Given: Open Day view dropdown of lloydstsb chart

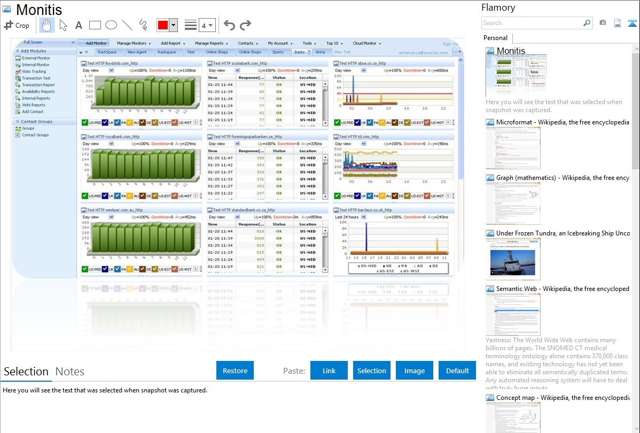Looking at the screenshot, I should [x=111, y=70].
